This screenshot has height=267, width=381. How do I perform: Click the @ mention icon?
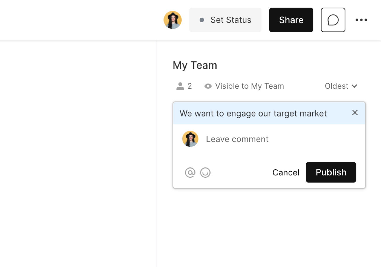click(x=190, y=173)
